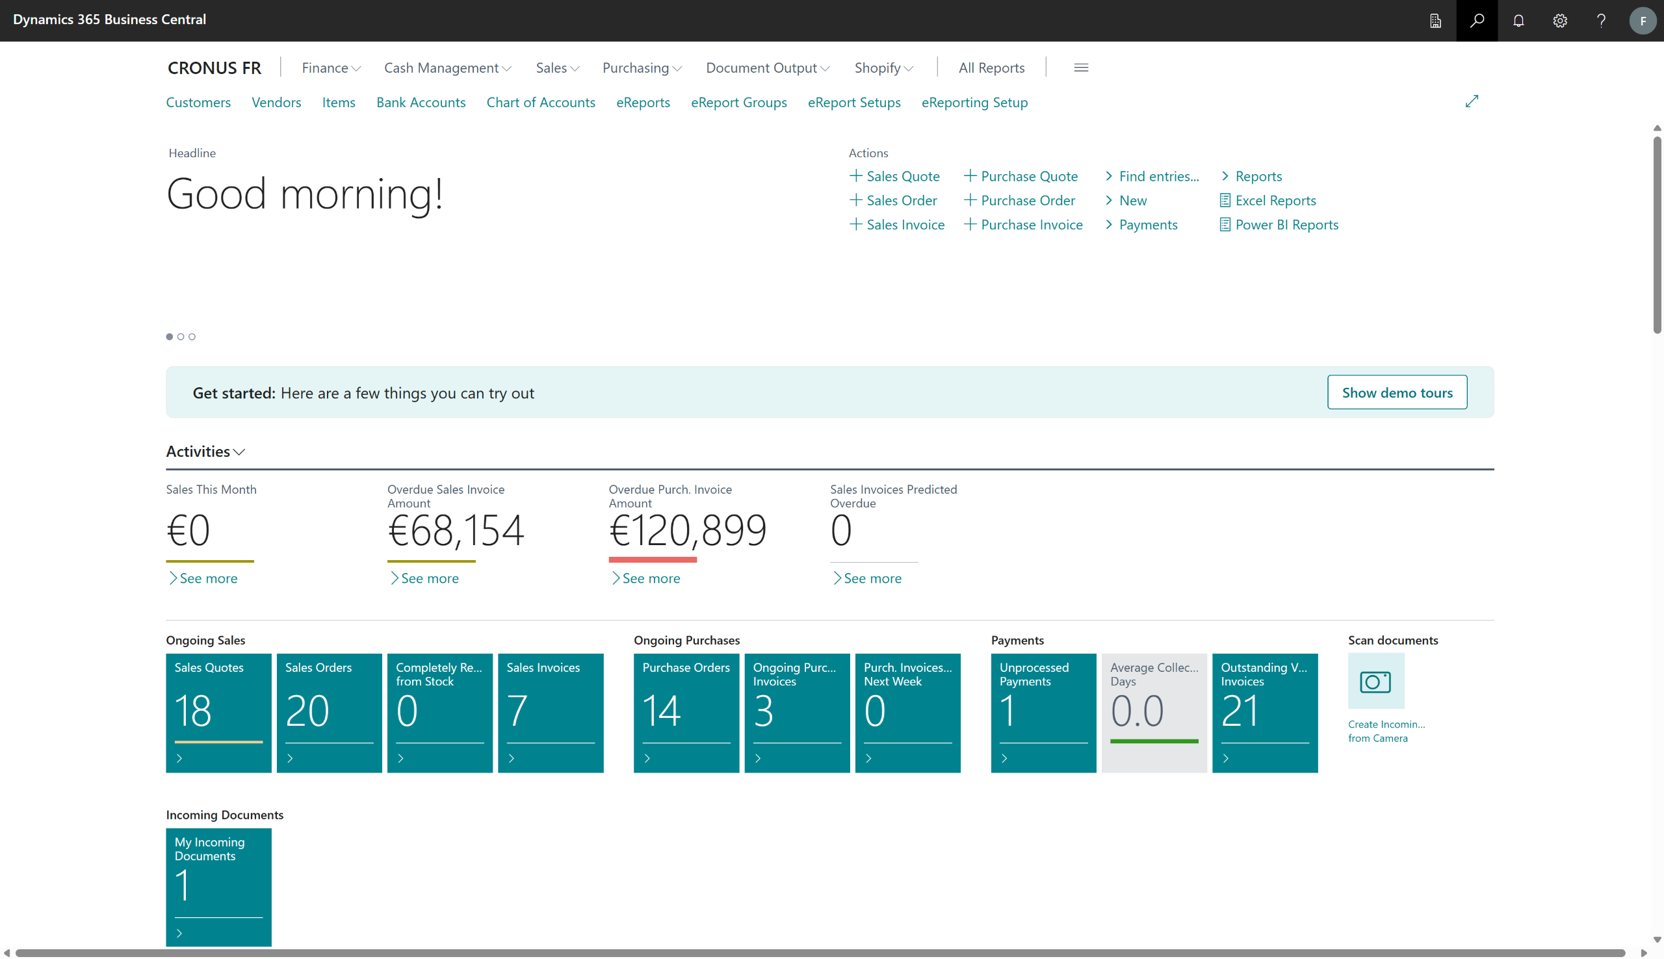Open eReporting Setup link
Viewport: 1664px width, 959px height.
pos(974,102)
